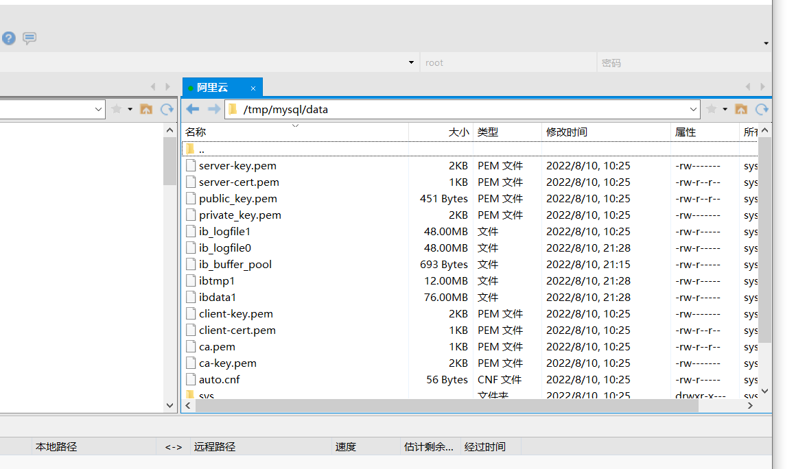The image size is (796, 469).
Task: Open the parent directory '..' entry
Action: pyautogui.click(x=202, y=149)
